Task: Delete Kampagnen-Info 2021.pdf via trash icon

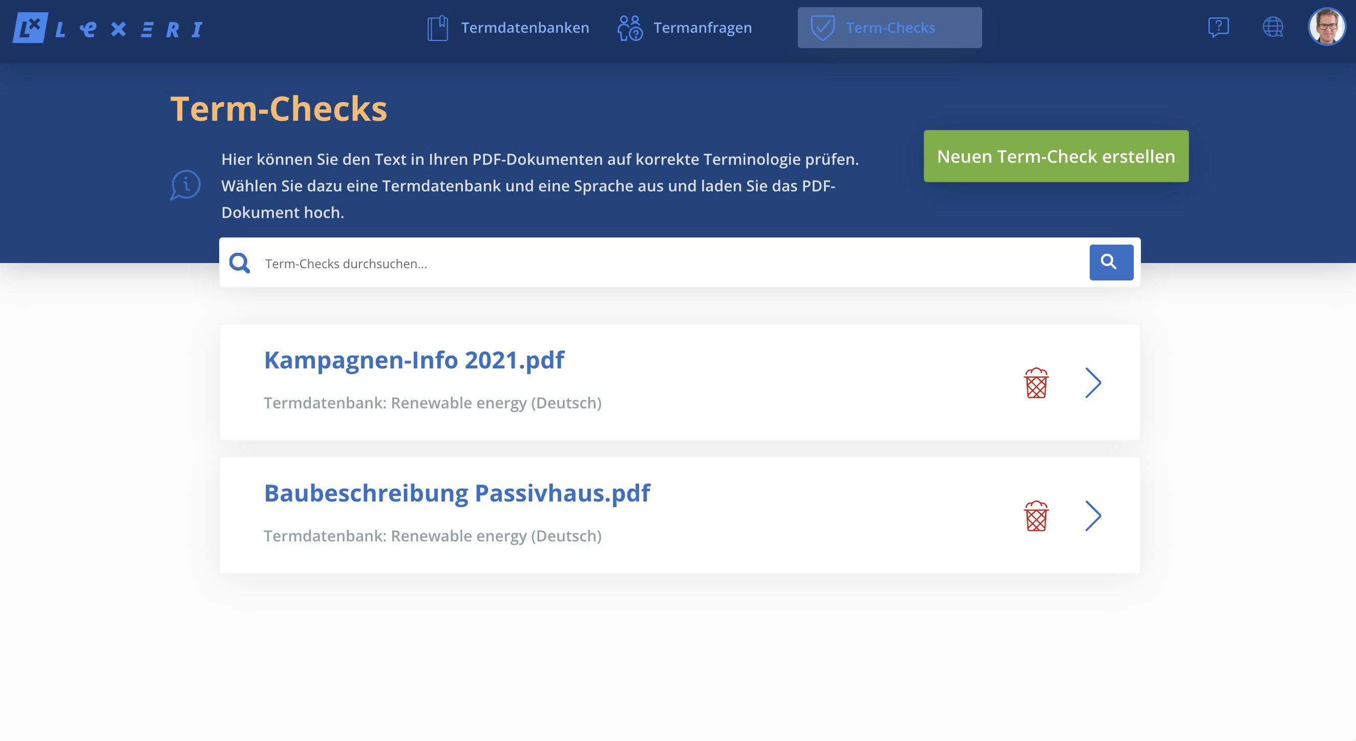Action: pos(1036,383)
